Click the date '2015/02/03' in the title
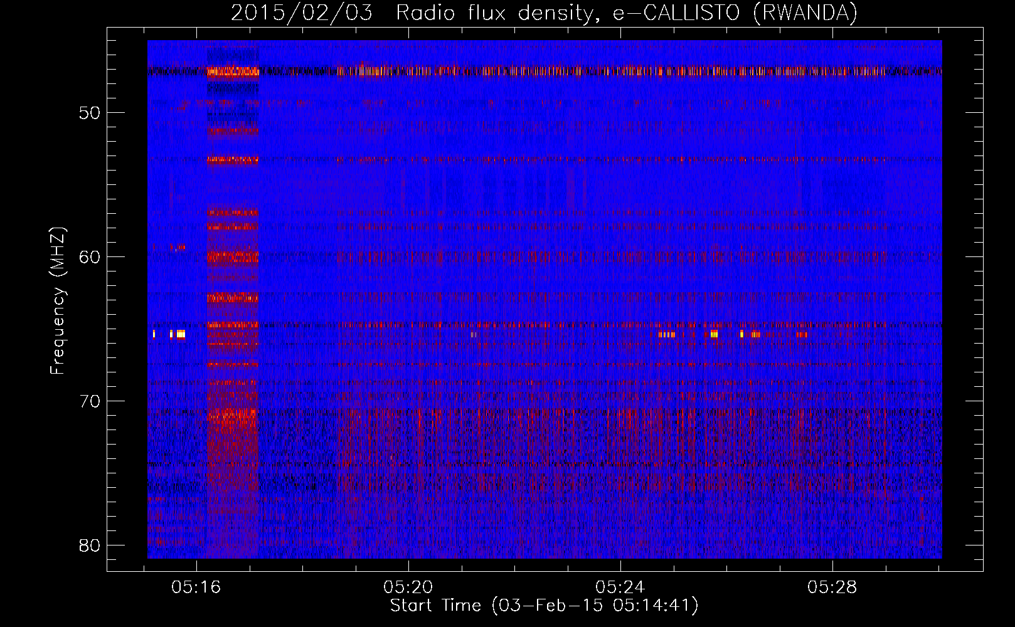1015x627 pixels. tap(302, 13)
